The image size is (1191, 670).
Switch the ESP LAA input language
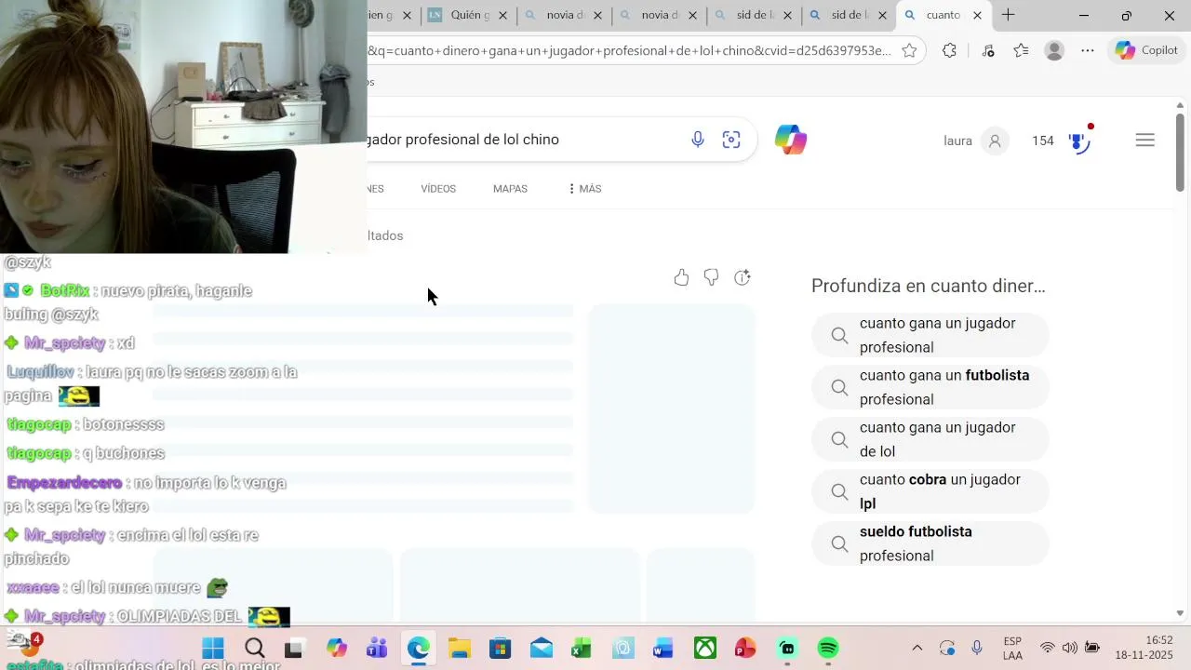[x=1012, y=649]
